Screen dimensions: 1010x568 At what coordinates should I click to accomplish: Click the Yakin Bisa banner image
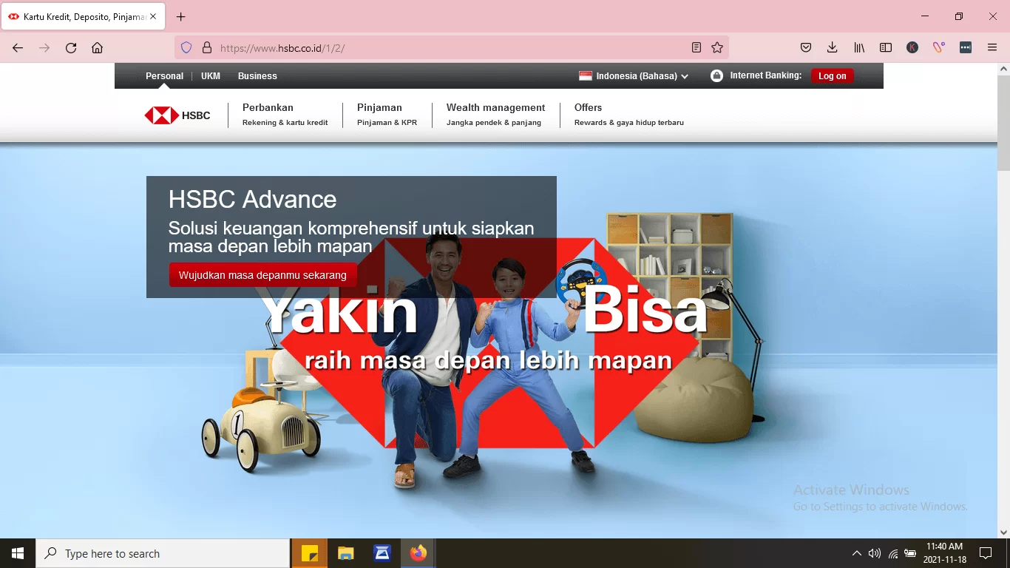pos(498,340)
